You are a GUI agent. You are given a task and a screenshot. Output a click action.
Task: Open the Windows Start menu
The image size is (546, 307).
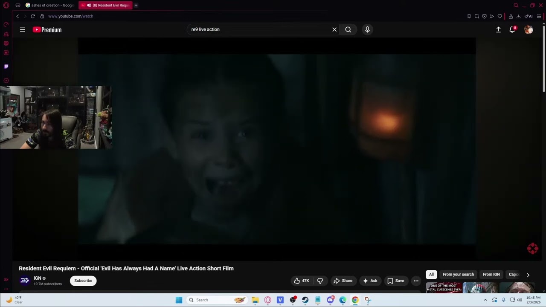(179, 300)
